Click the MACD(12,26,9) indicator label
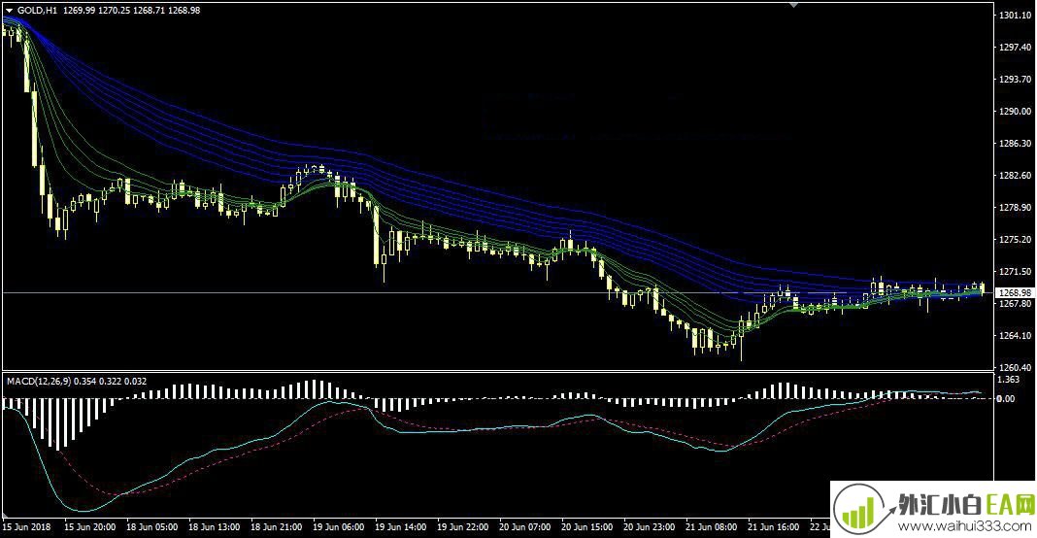The width and height of the screenshot is (1037, 538). pos(39,382)
